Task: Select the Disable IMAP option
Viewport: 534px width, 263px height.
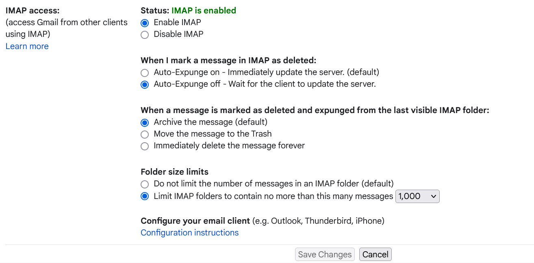Action: (x=145, y=35)
